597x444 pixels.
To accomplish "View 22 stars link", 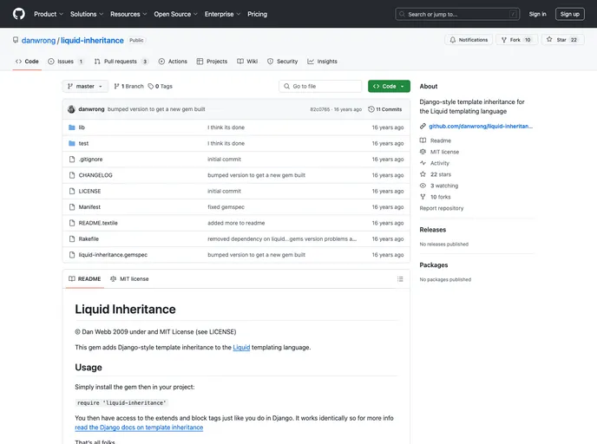I will [441, 174].
